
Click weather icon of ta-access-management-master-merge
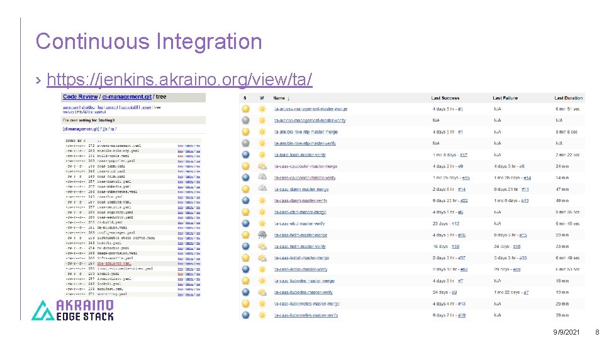(x=262, y=109)
